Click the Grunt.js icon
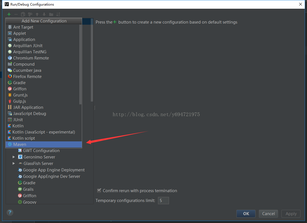This screenshot has width=307, height=223. (10, 95)
